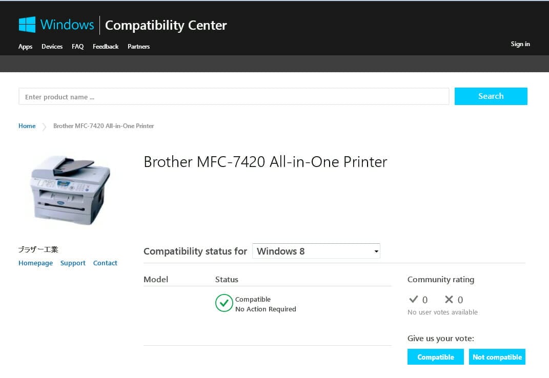Click the green Compatible checkmark icon
The image size is (549, 378).
click(x=224, y=303)
